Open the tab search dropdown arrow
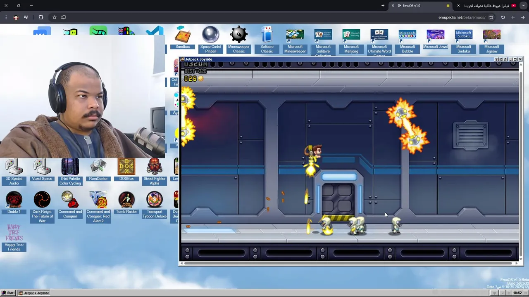Screen dimensions: 529x297 coord(523,5)
